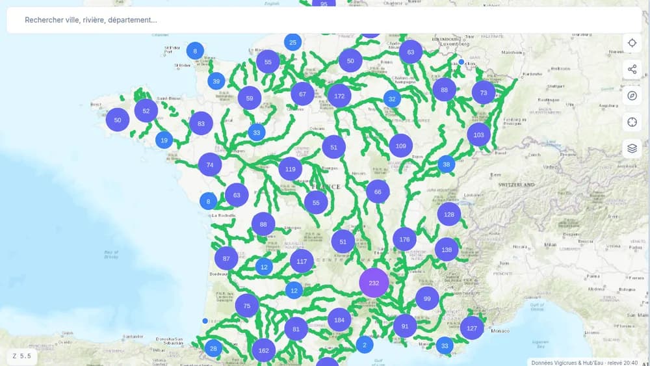
Task: Open the 232 station cluster
Action: click(x=374, y=283)
